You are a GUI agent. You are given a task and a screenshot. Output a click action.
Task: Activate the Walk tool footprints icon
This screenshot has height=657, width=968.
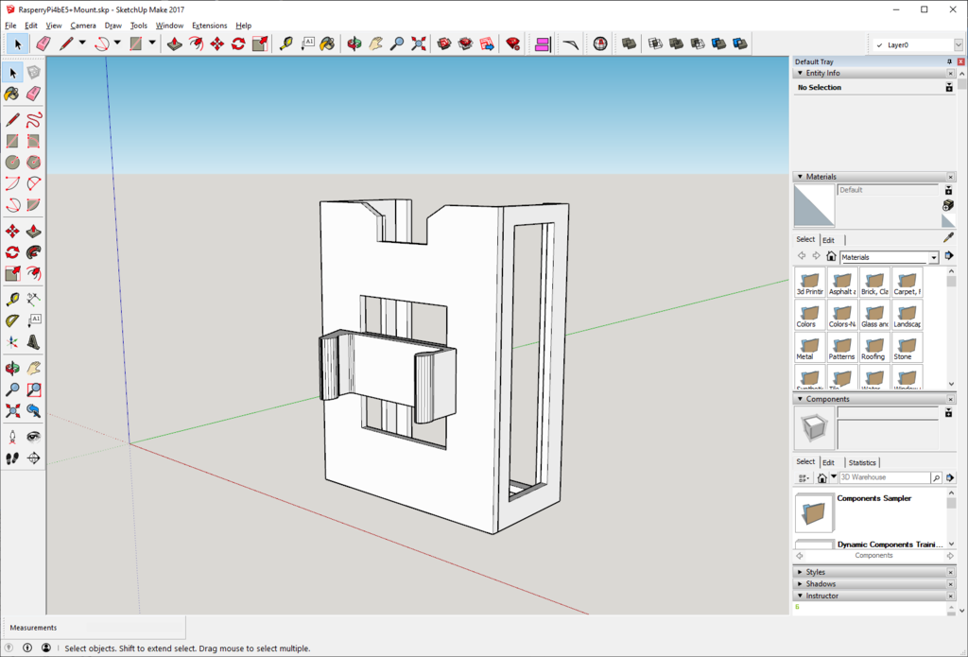tap(12, 458)
